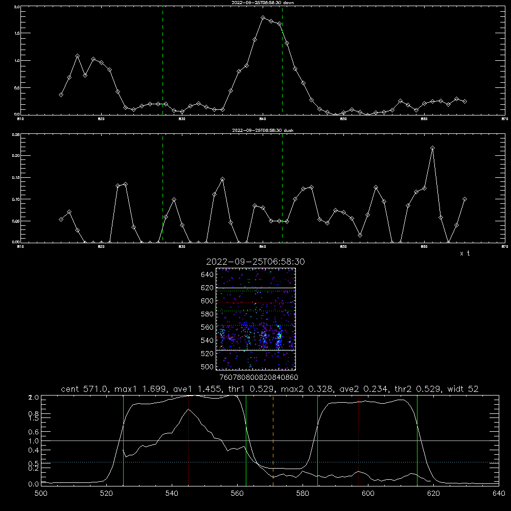Click the '560' y-axis label of heatmap
This screenshot has width=511, height=511.
coord(207,327)
